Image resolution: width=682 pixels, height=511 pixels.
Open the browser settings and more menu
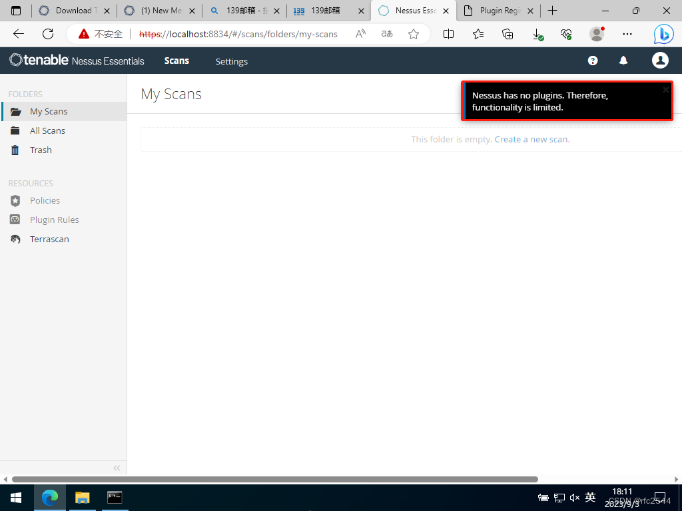(x=627, y=34)
